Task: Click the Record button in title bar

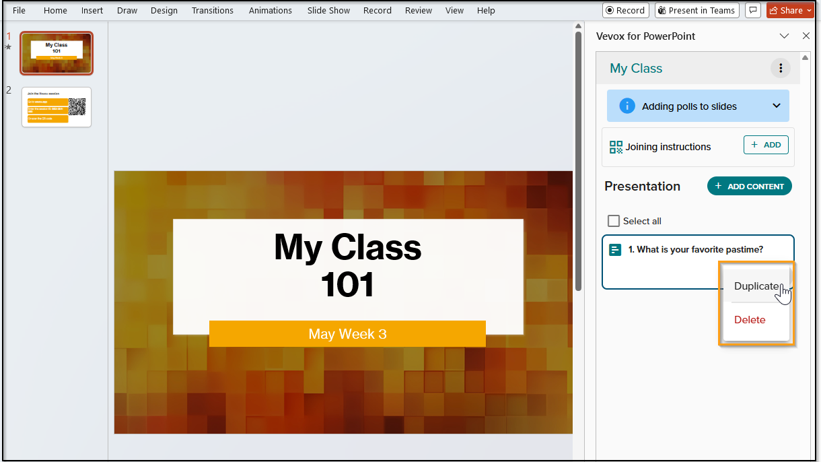Action: pos(625,10)
